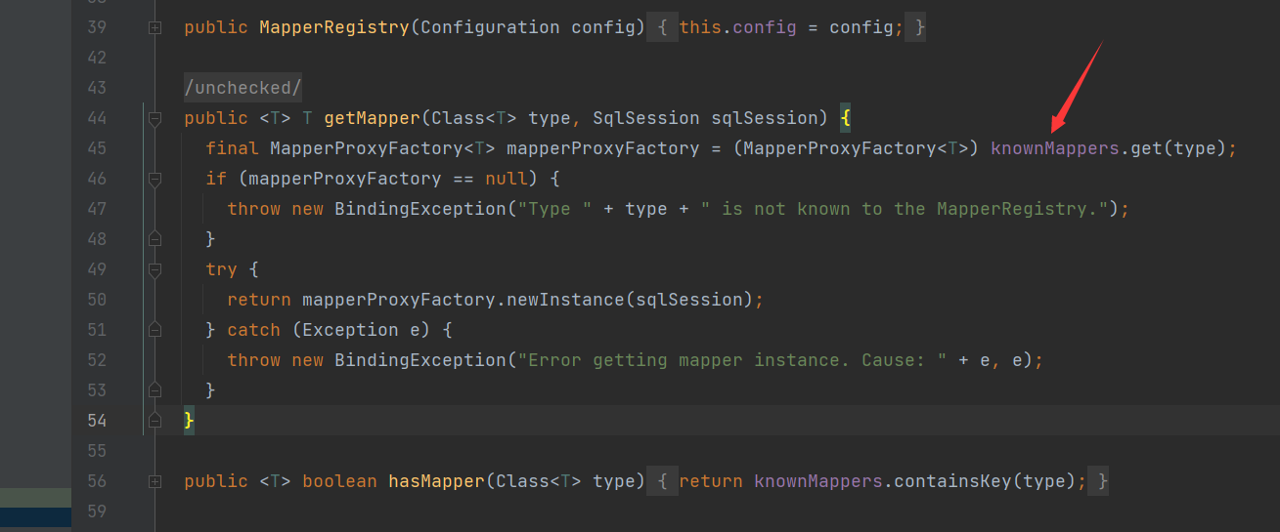Click the highlighted closing brace on line 54
Image resolution: width=1280 pixels, height=532 pixels.
click(190, 421)
